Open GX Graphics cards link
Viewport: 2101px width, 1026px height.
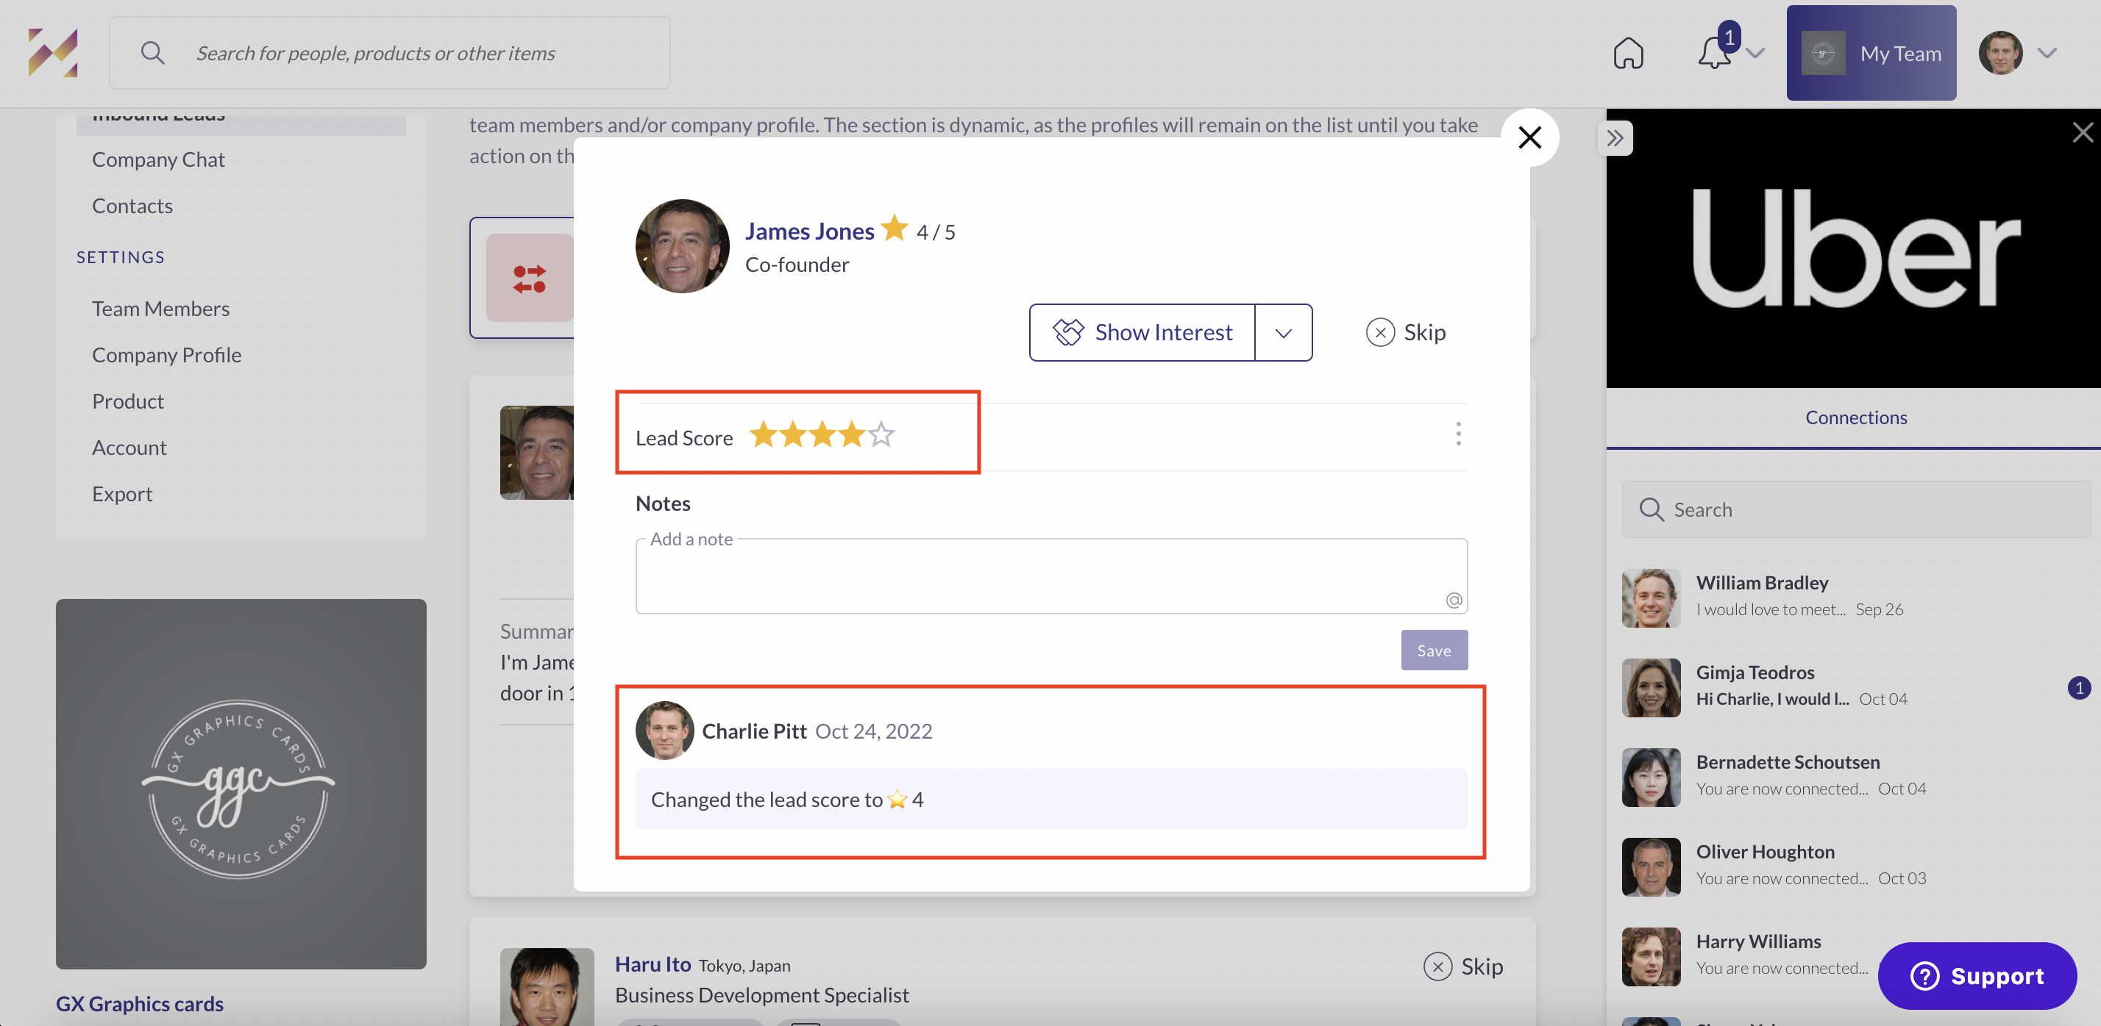click(x=140, y=1004)
